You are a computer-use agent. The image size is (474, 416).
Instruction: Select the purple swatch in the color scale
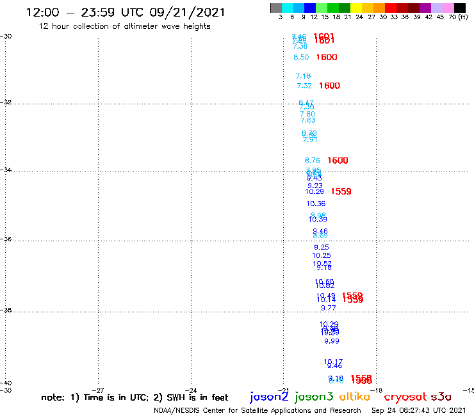pyautogui.click(x=425, y=8)
